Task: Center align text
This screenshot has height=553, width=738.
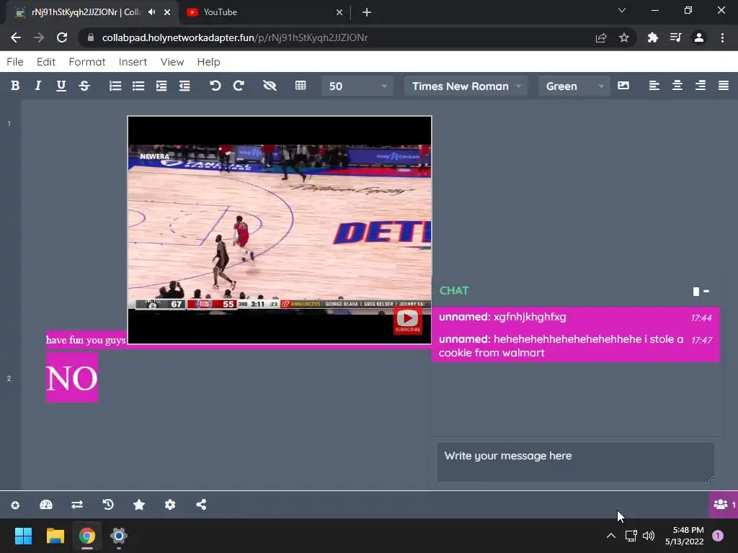Action: [677, 86]
